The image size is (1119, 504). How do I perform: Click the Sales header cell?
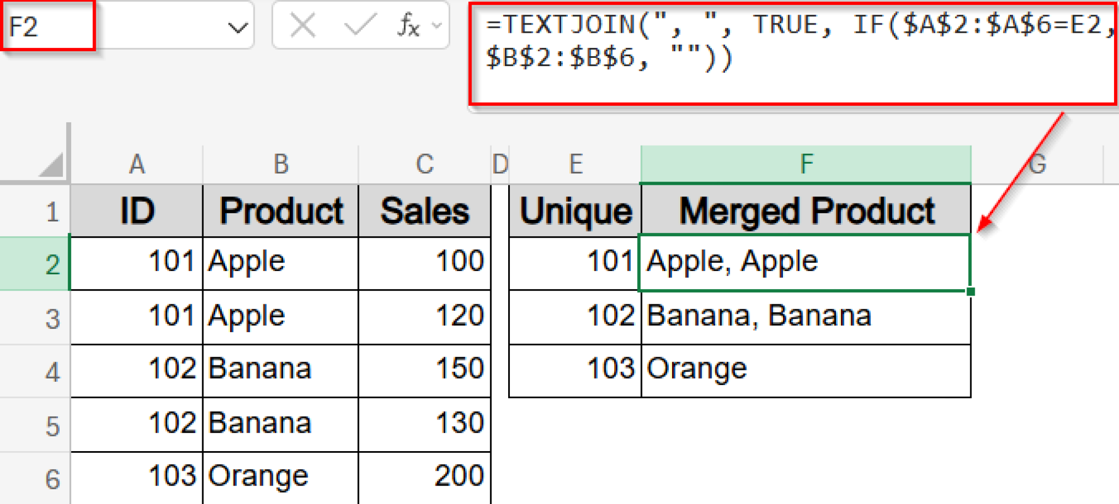424,210
